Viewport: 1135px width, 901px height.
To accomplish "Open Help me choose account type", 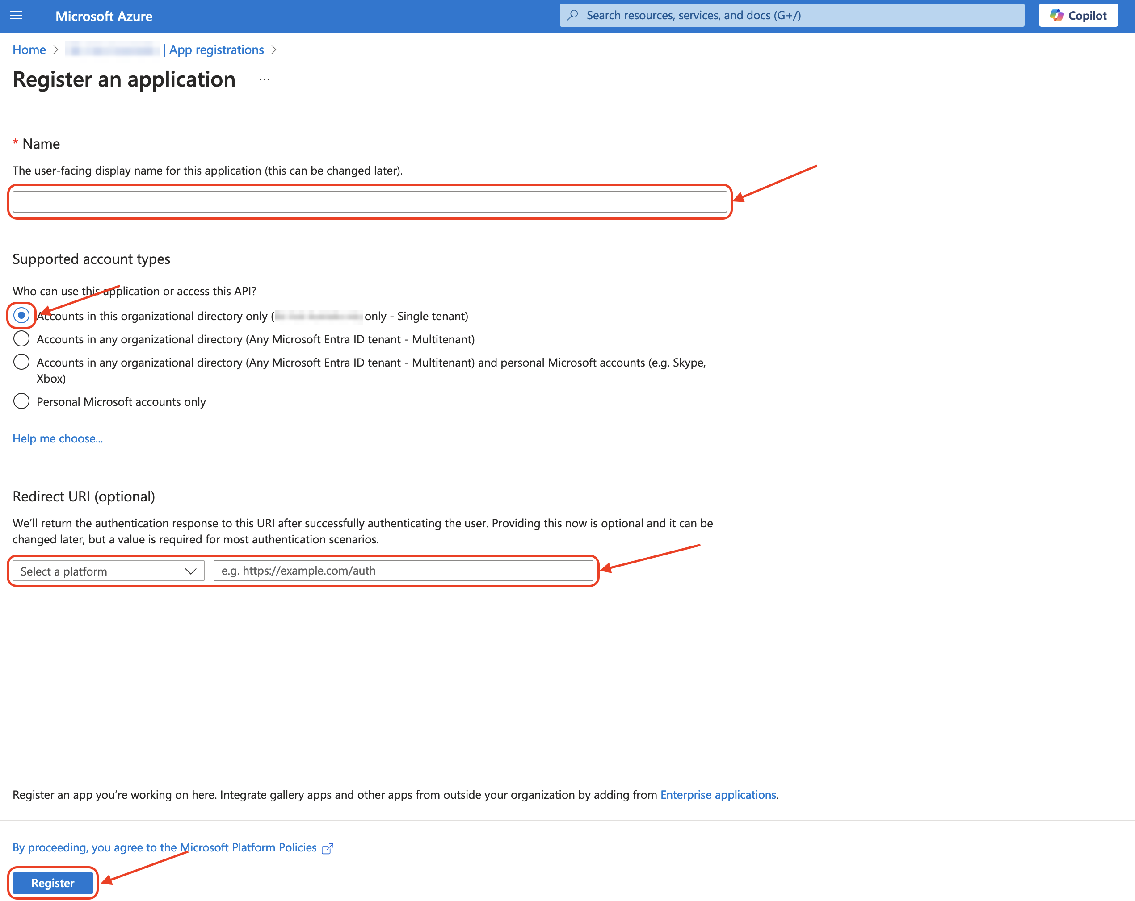I will (57, 437).
